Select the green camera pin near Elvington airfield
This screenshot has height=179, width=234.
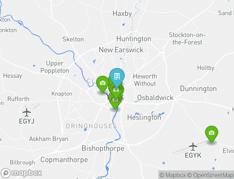(x=211, y=133)
